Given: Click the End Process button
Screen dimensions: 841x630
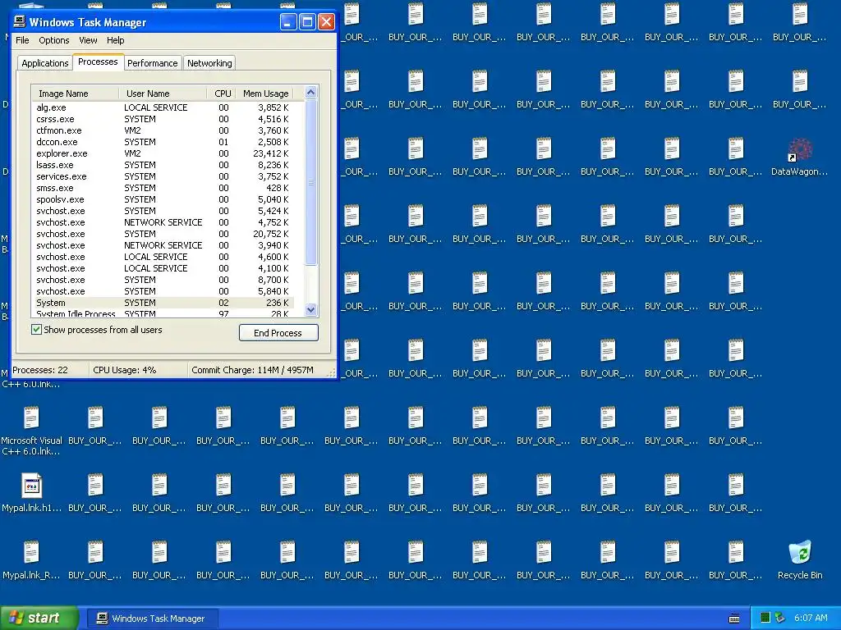Looking at the screenshot, I should point(278,333).
